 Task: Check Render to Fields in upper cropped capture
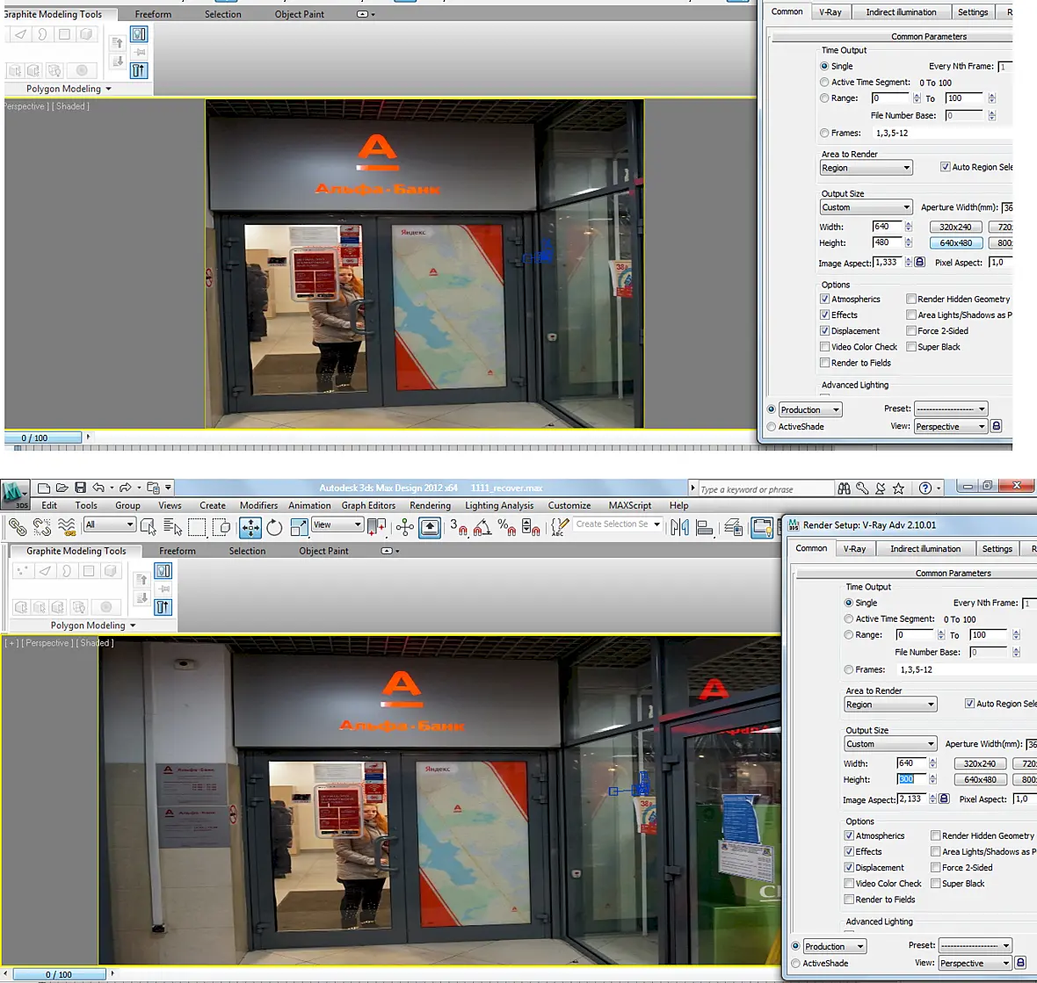[x=824, y=362]
